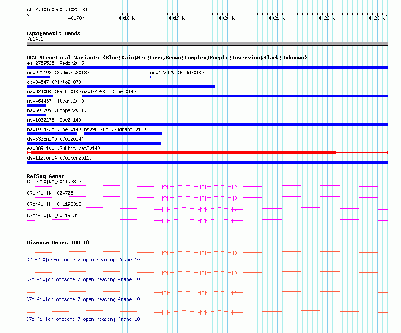
Task: Click the long blue bar under nsv1019032
Action: (x=235, y=96)
